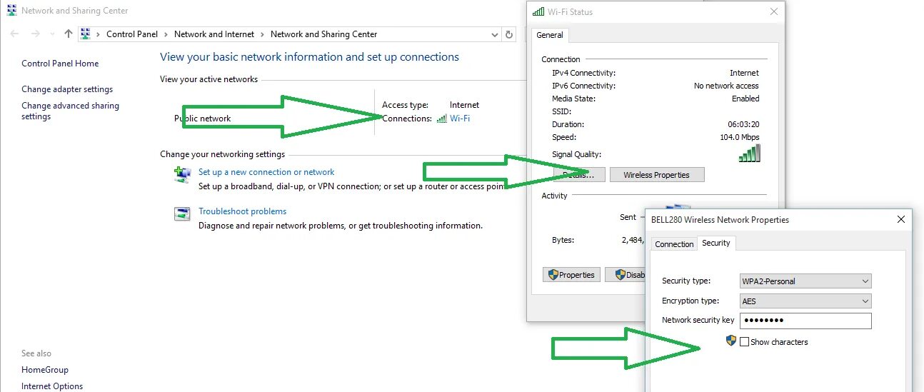This screenshot has height=392, width=924.
Task: Open the Wi-Fi connection link
Action: (460, 118)
